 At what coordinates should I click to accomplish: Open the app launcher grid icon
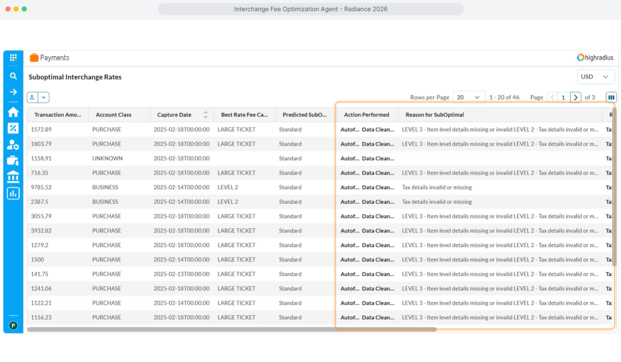(13, 58)
